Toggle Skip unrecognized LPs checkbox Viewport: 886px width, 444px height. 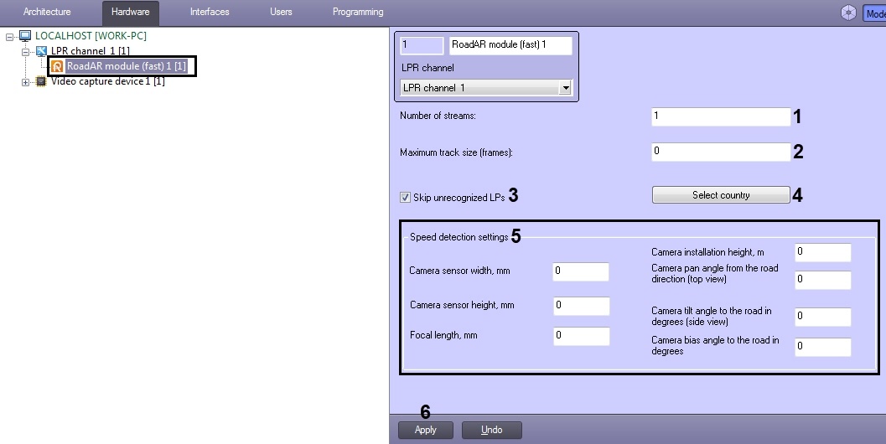(x=405, y=197)
